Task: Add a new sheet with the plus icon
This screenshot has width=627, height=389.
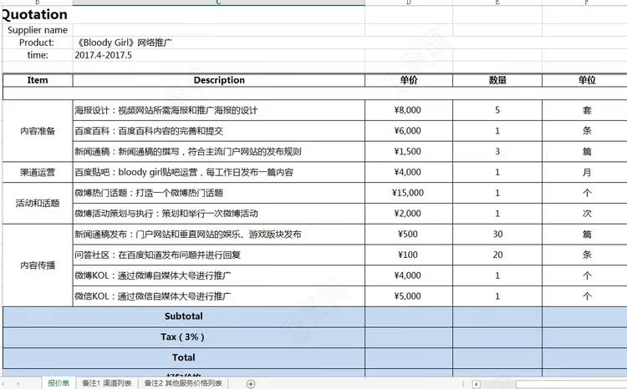Action: pyautogui.click(x=251, y=384)
